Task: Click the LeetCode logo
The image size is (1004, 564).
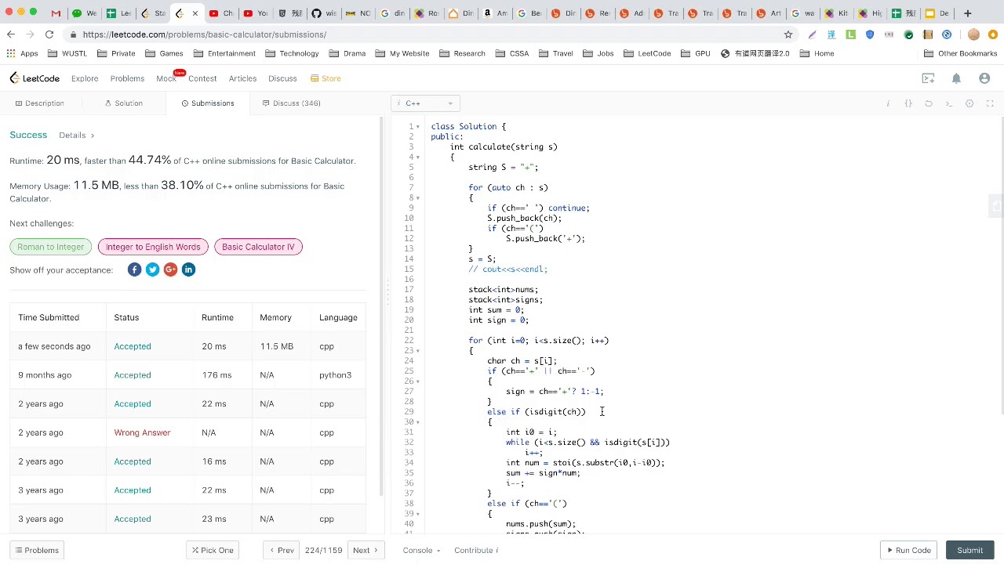Action: point(35,78)
